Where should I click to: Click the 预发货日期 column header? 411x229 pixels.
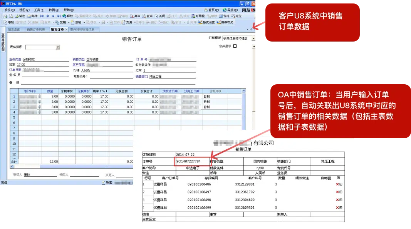(x=170, y=91)
